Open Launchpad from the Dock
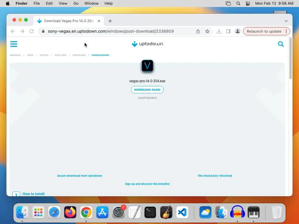This screenshot has width=299, height=224. [38, 212]
